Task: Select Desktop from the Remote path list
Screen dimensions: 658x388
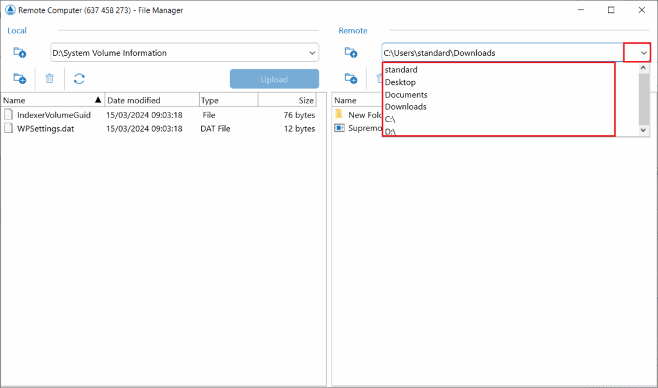Action: pyautogui.click(x=400, y=82)
